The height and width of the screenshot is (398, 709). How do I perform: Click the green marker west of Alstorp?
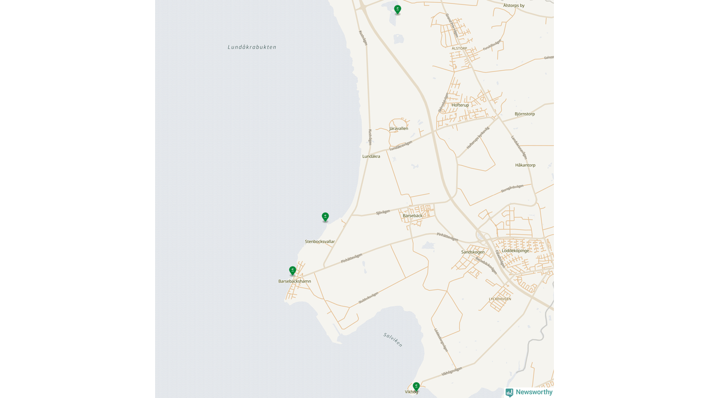[x=397, y=9]
